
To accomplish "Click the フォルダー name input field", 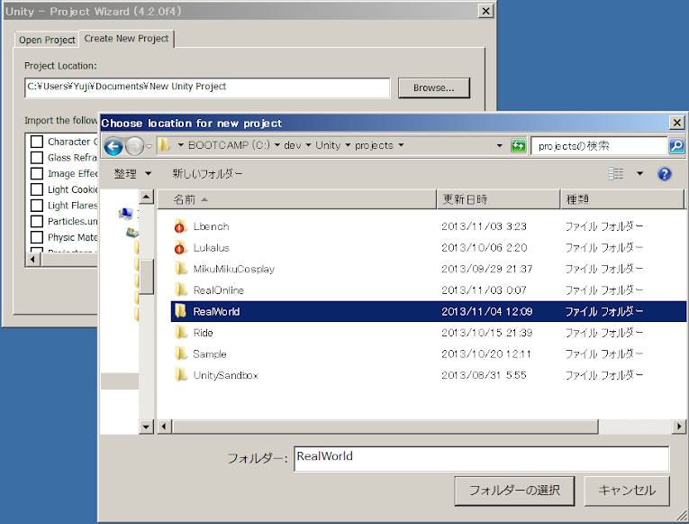I will 482,458.
